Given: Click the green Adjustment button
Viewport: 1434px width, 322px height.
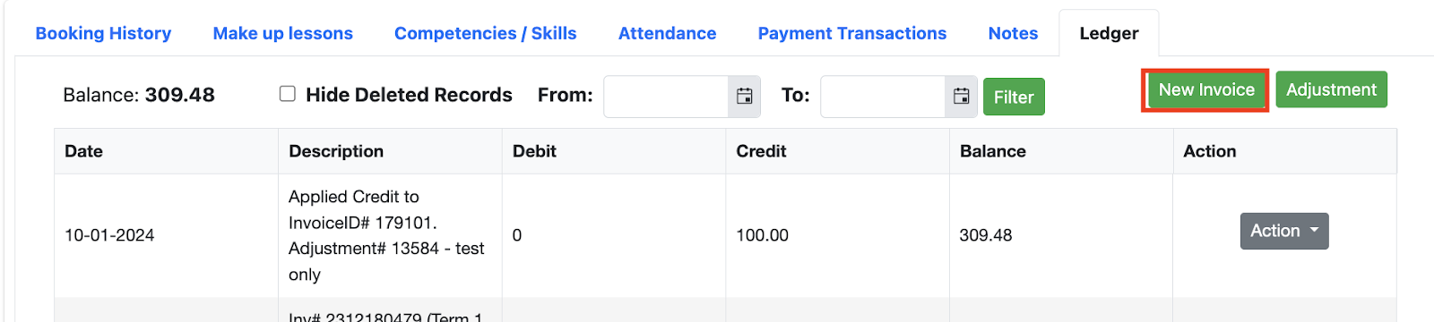Looking at the screenshot, I should 1331,89.
